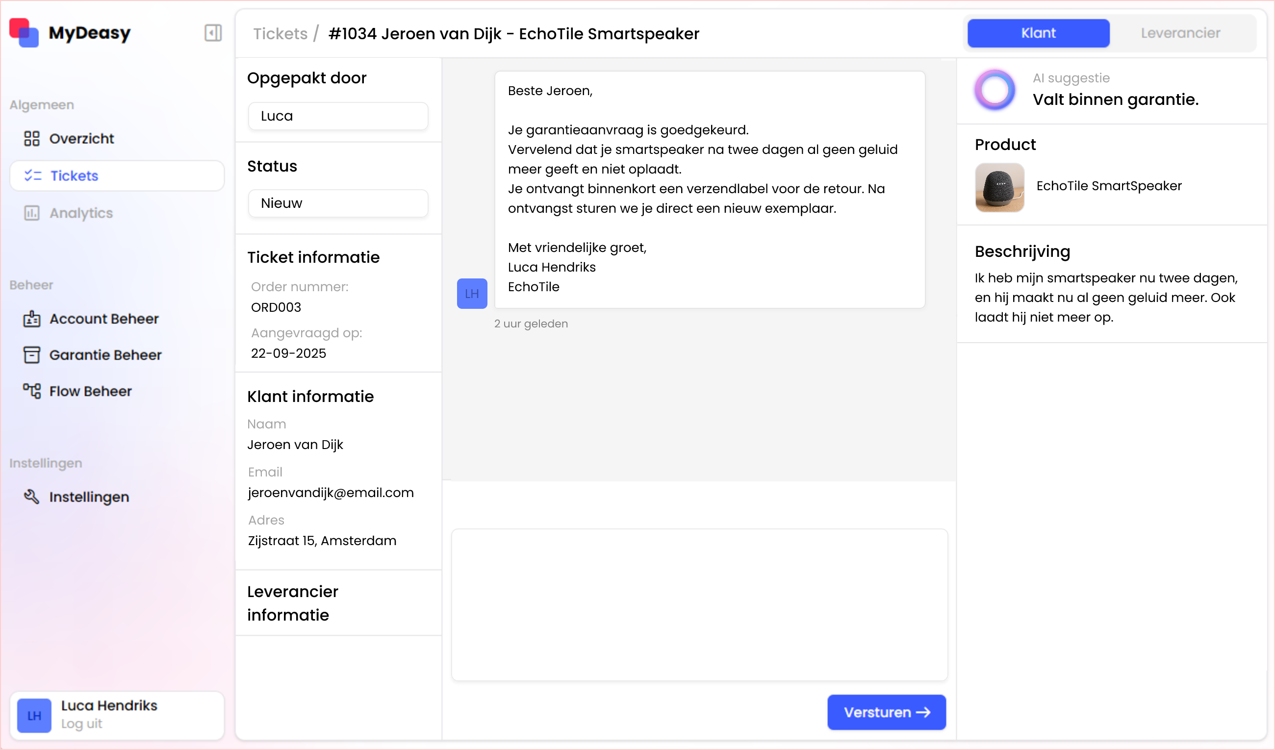Image resolution: width=1275 pixels, height=750 pixels.
Task: Click the MyDeasy logo icon
Action: pos(24,33)
